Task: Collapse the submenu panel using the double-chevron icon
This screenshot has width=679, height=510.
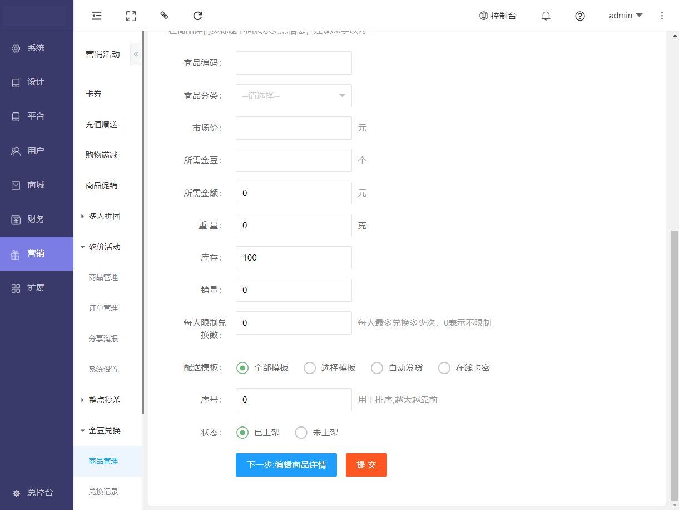Action: click(136, 54)
